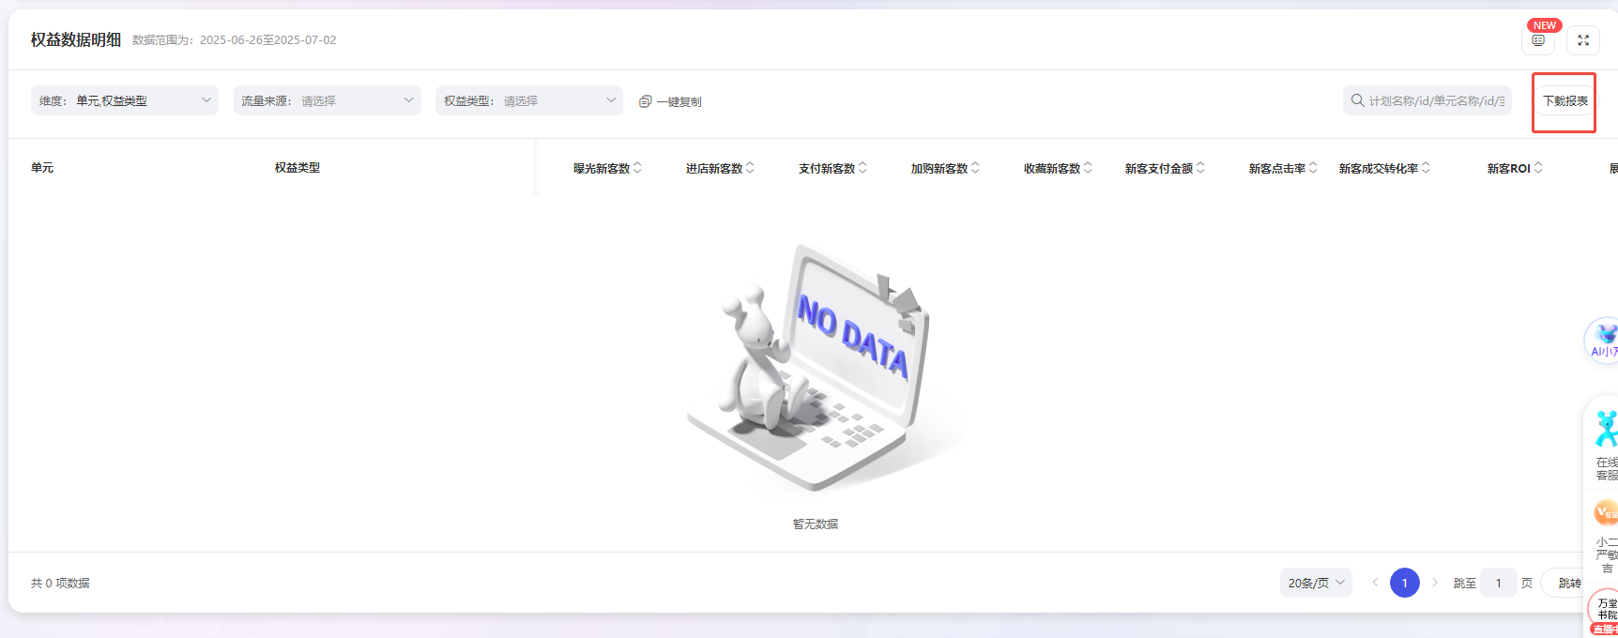Viewport: 1618px width, 638px height.
Task: Sort by 加购新客数 column
Action: tap(976, 168)
